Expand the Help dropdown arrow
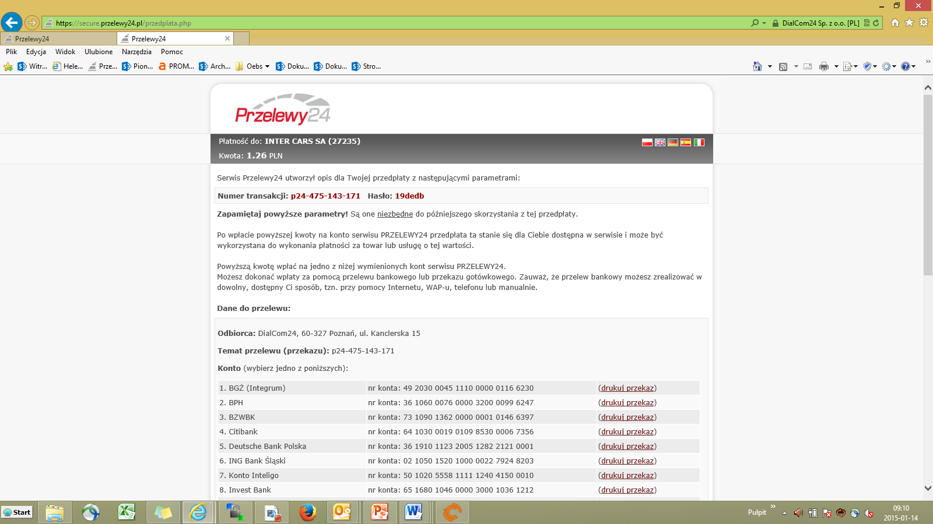933x524 pixels. (913, 66)
